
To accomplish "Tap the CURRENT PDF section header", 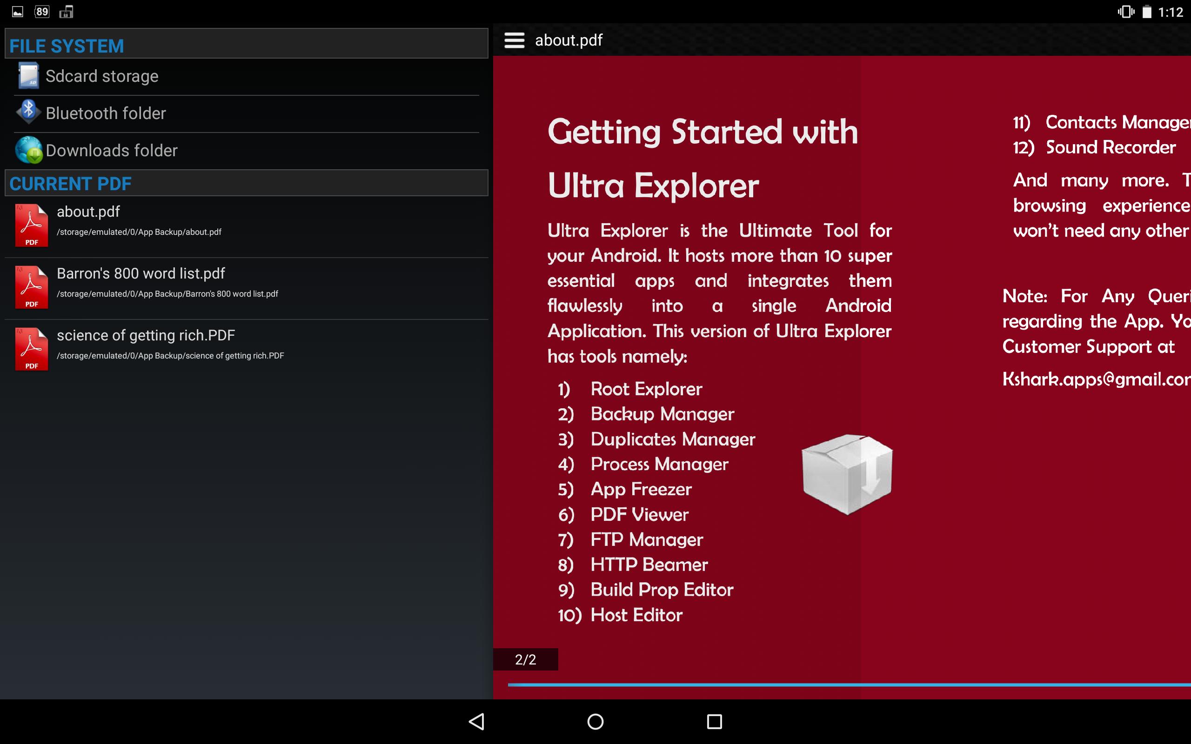I will [x=246, y=183].
